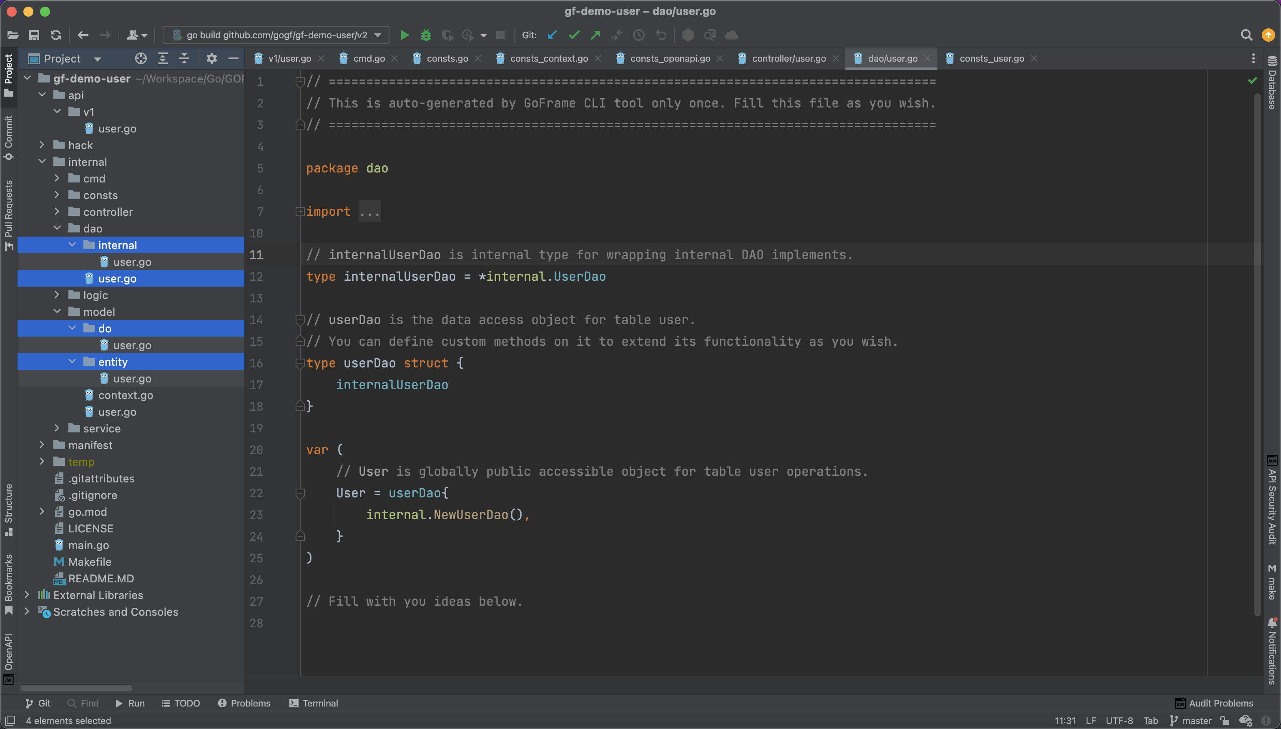Expand the hack folder

[x=42, y=145]
